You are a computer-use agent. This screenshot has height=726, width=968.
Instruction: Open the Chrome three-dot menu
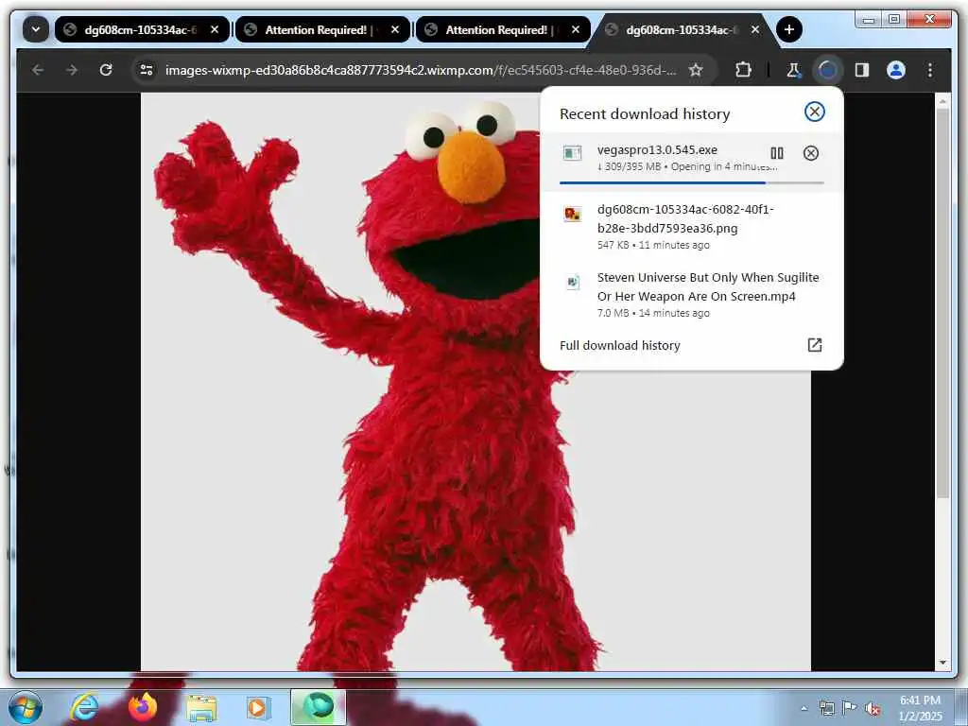click(930, 70)
